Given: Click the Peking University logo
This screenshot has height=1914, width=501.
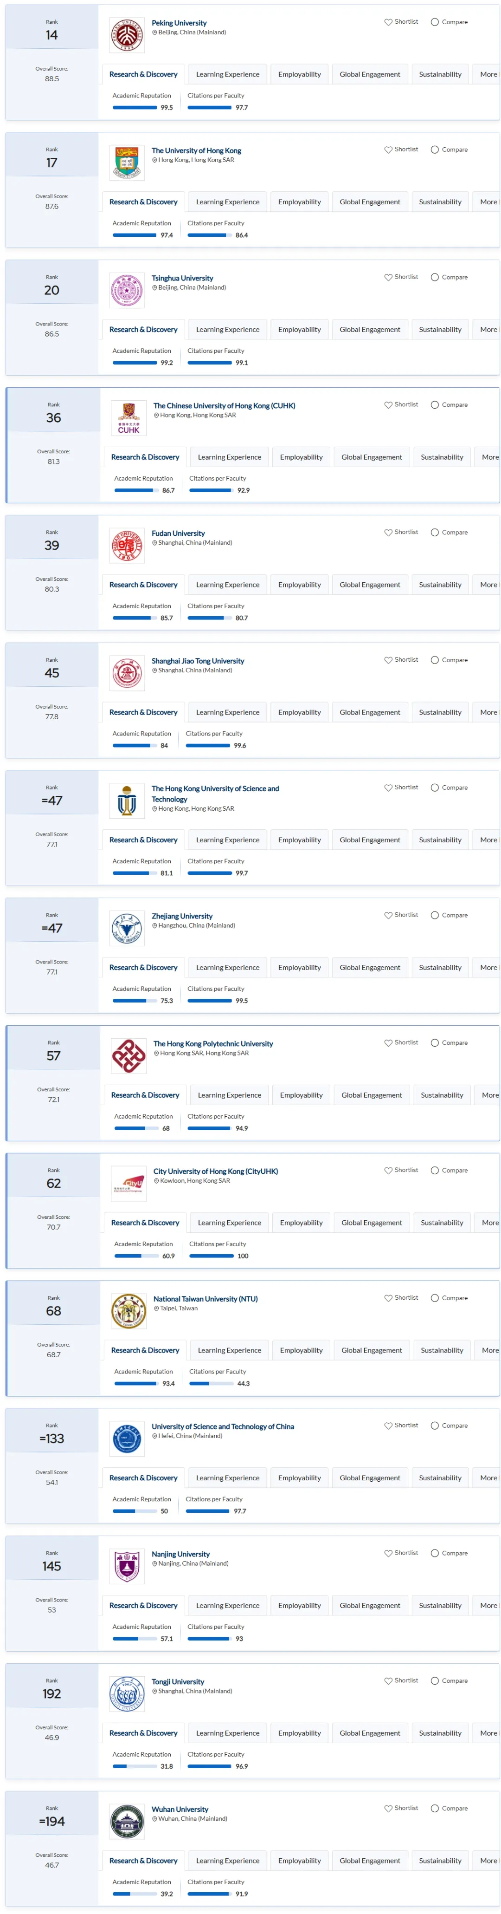Looking at the screenshot, I should [x=127, y=35].
